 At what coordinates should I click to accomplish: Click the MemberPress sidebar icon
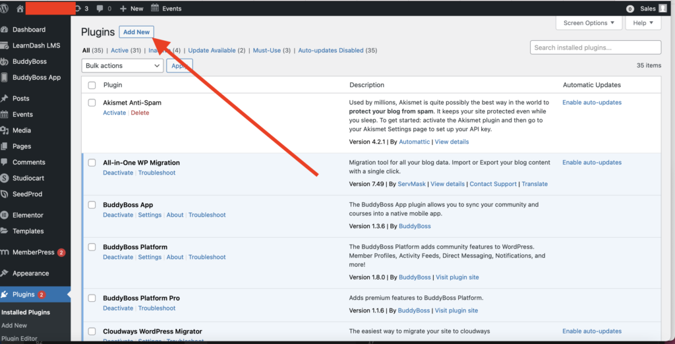pos(5,252)
